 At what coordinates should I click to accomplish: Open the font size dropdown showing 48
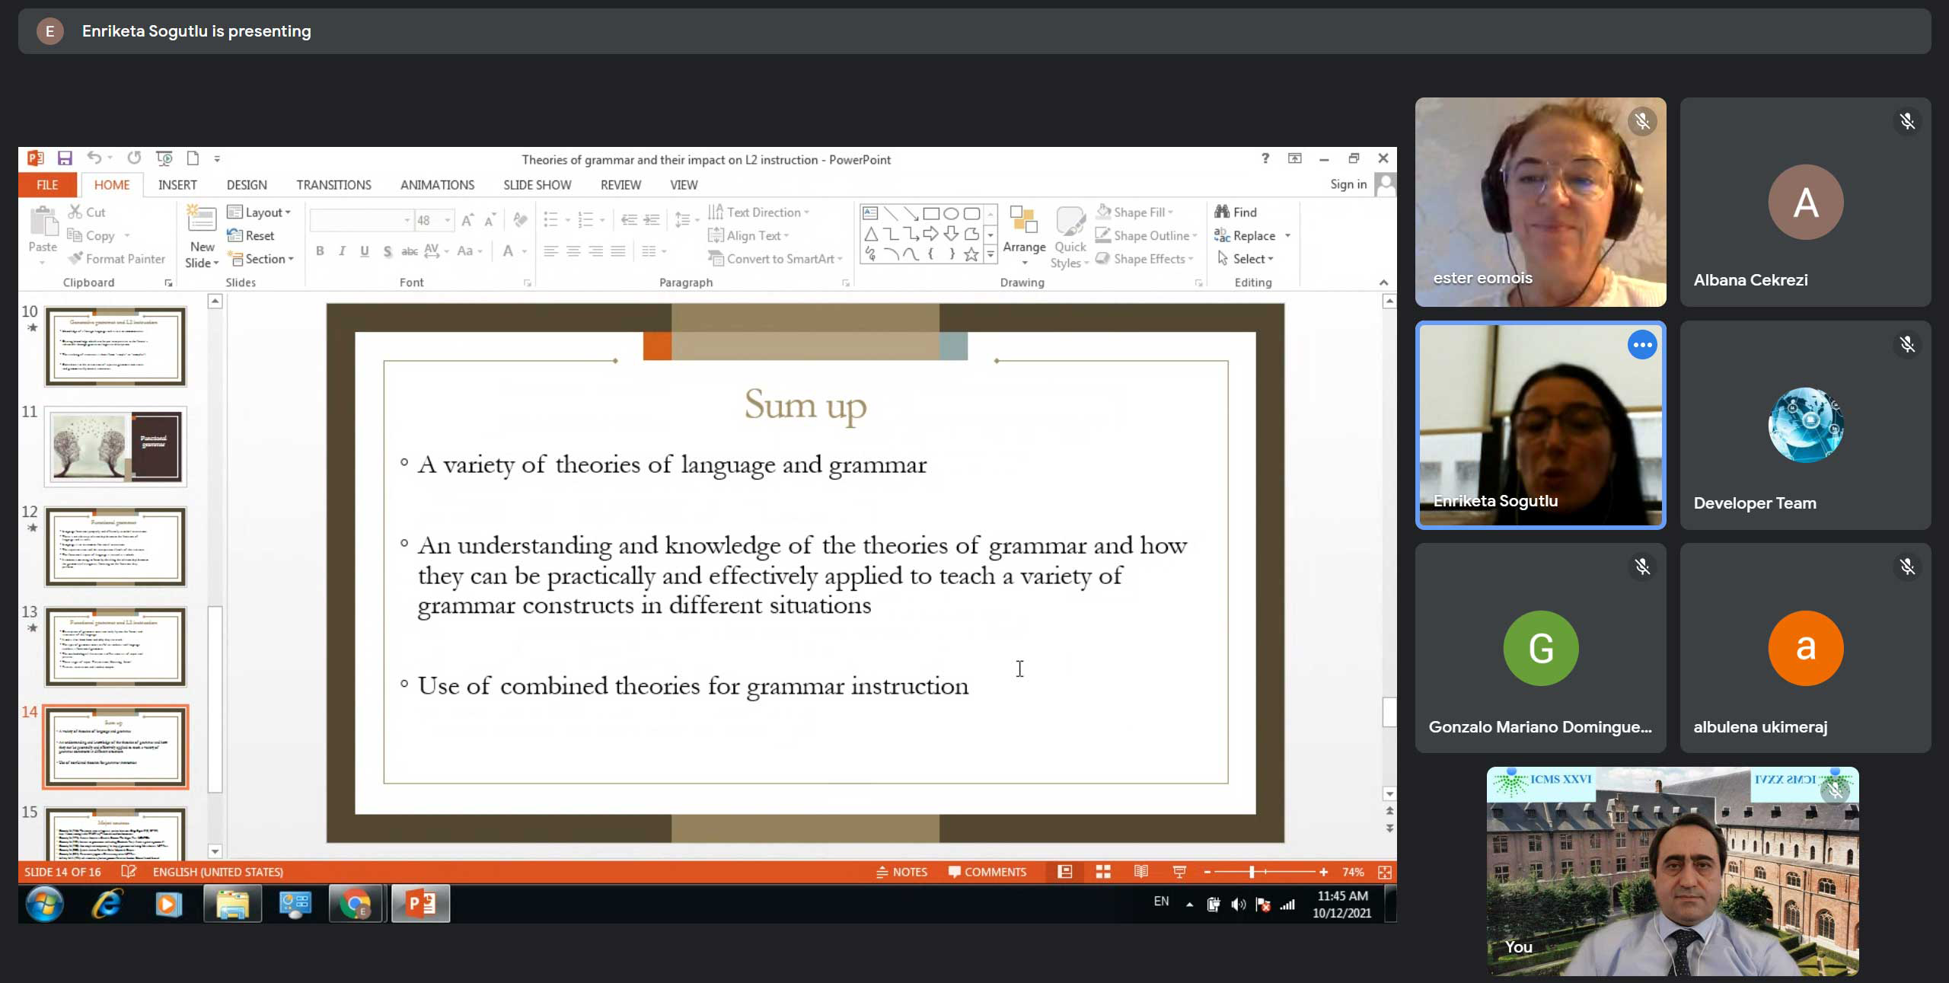coord(448,220)
